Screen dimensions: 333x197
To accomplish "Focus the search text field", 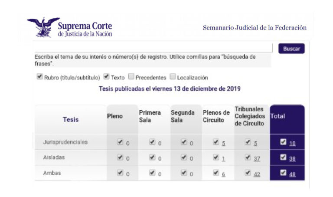I will click(x=153, y=48).
